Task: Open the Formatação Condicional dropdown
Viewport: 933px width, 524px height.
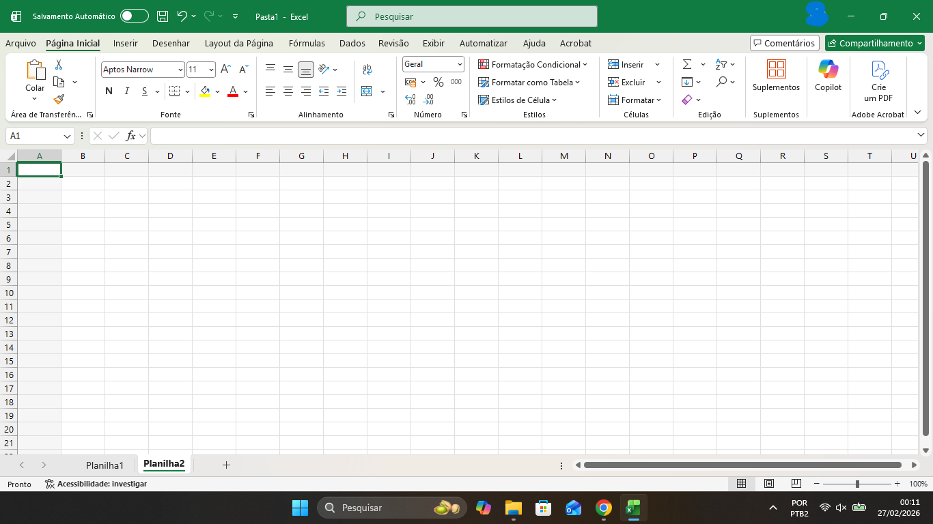Action: [x=533, y=64]
